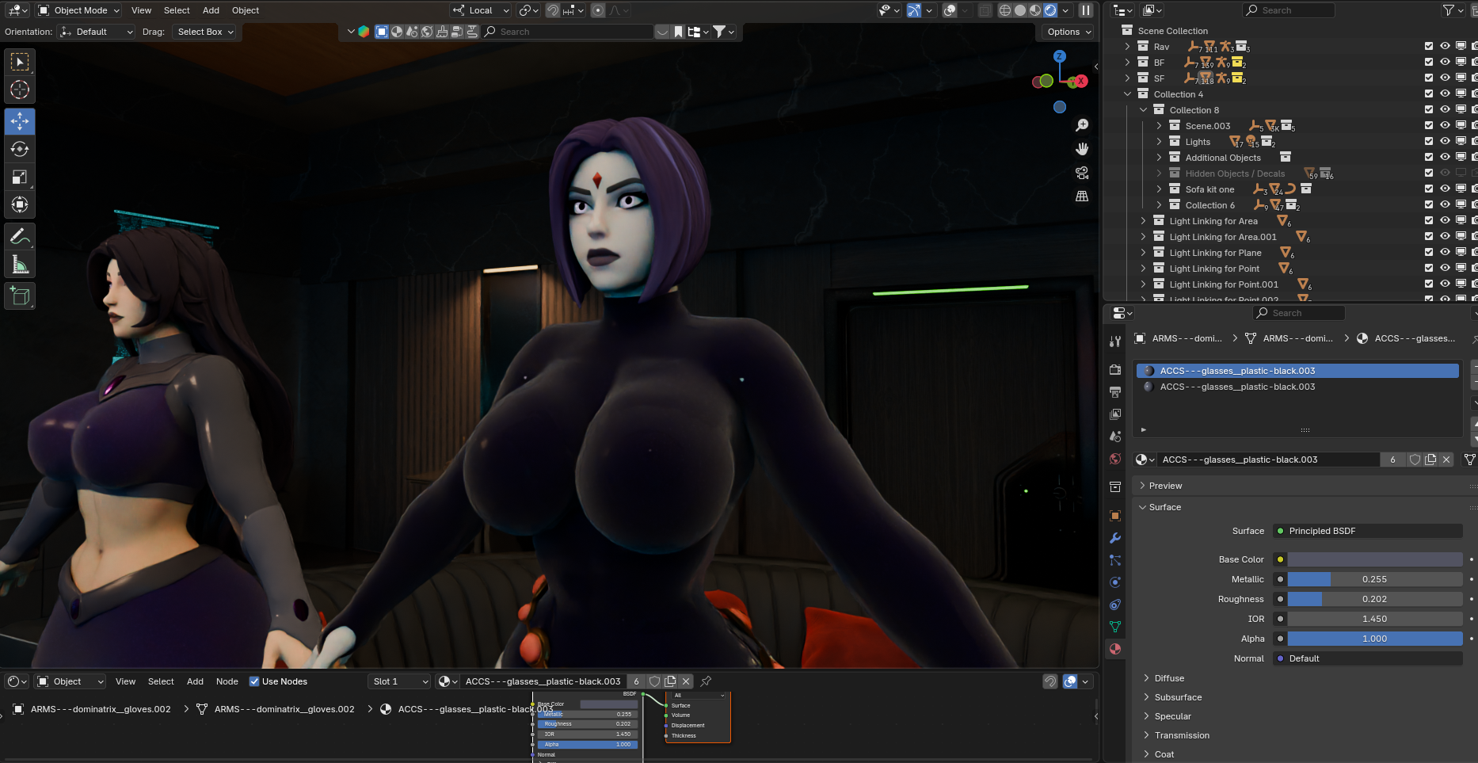Collapse Collection 8 in the outliner
This screenshot has height=763, width=1478.
[x=1143, y=110]
